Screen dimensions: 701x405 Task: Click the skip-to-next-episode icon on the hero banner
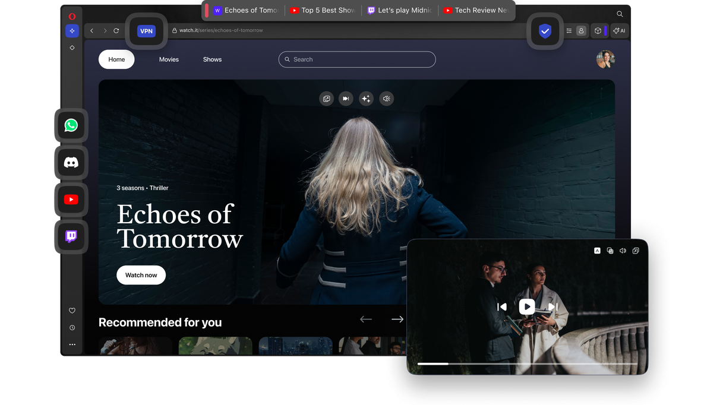coord(345,99)
